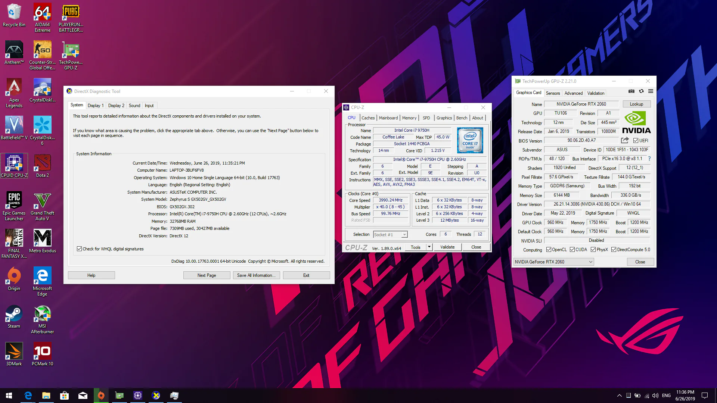Click the volume icon in system tray
The height and width of the screenshot is (403, 717).
click(x=655, y=396)
